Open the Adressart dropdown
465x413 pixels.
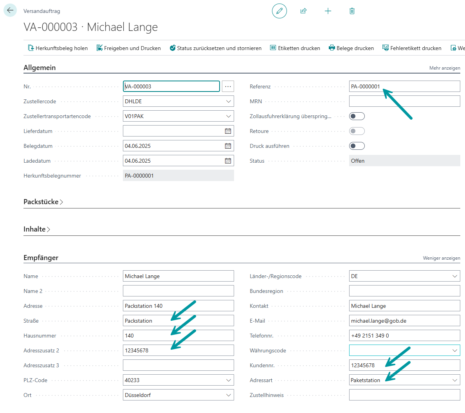pos(454,380)
